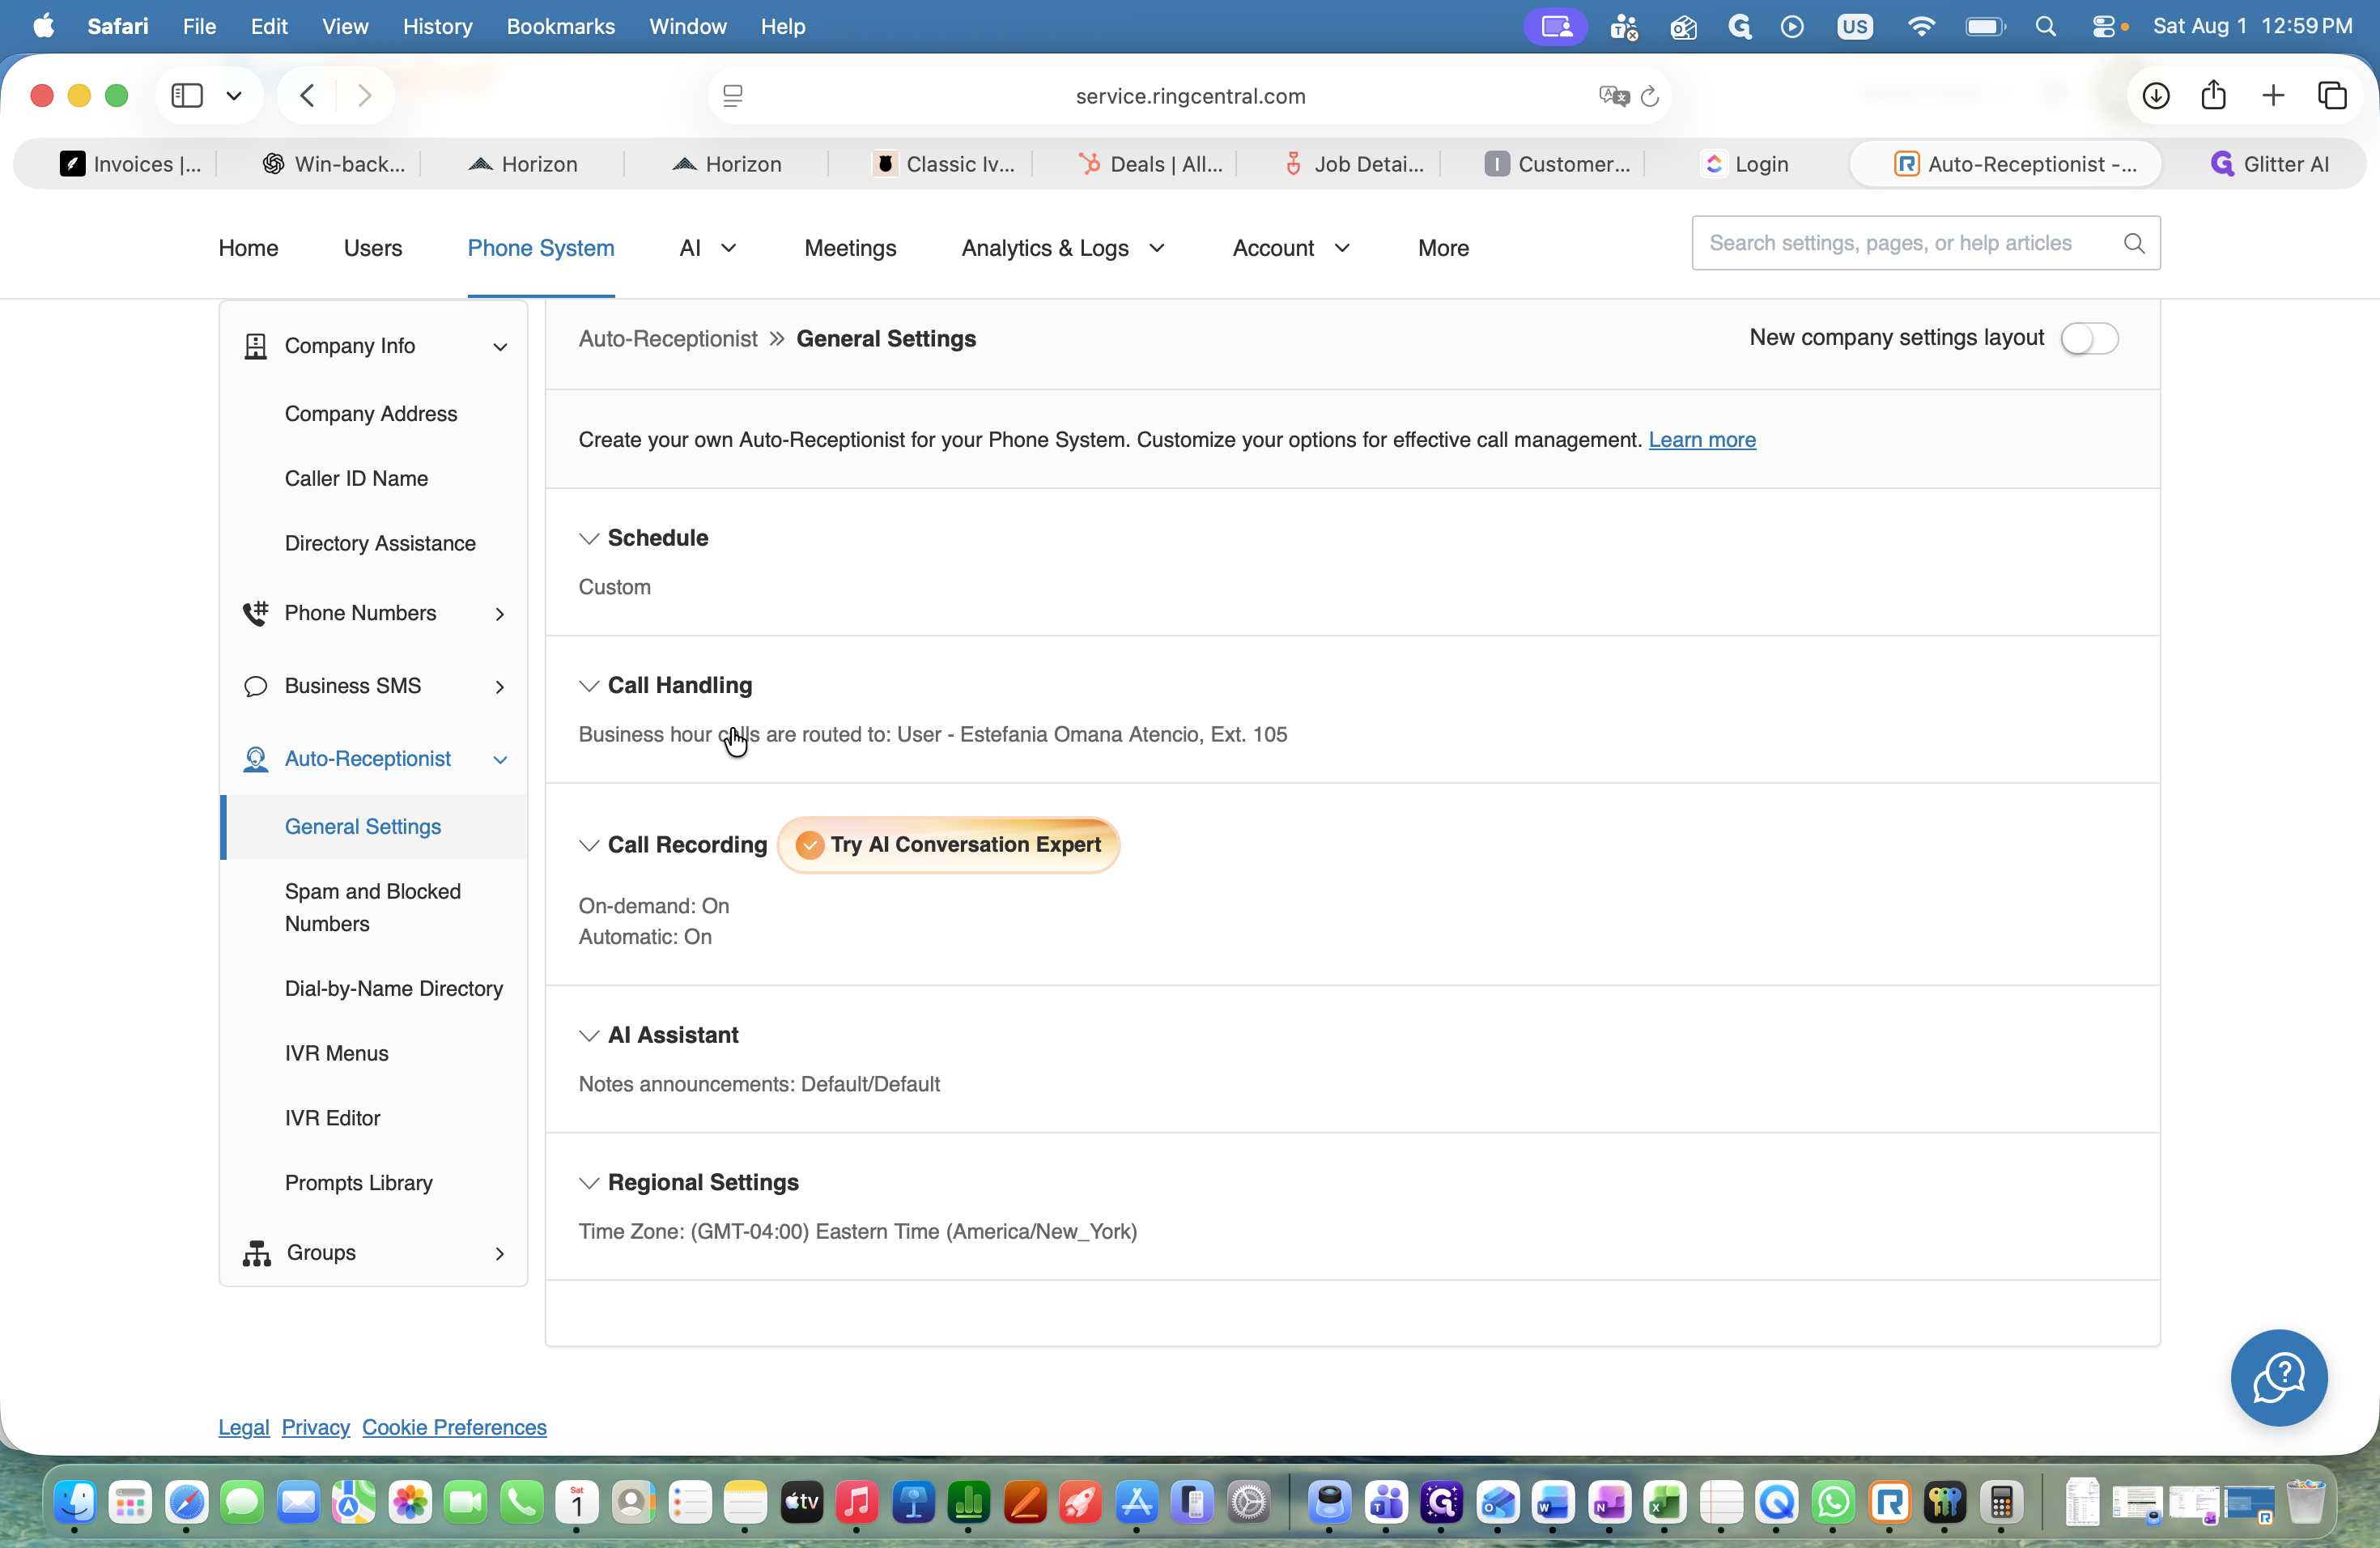Click the Safari share icon
The image size is (2380, 1548).
[2213, 95]
